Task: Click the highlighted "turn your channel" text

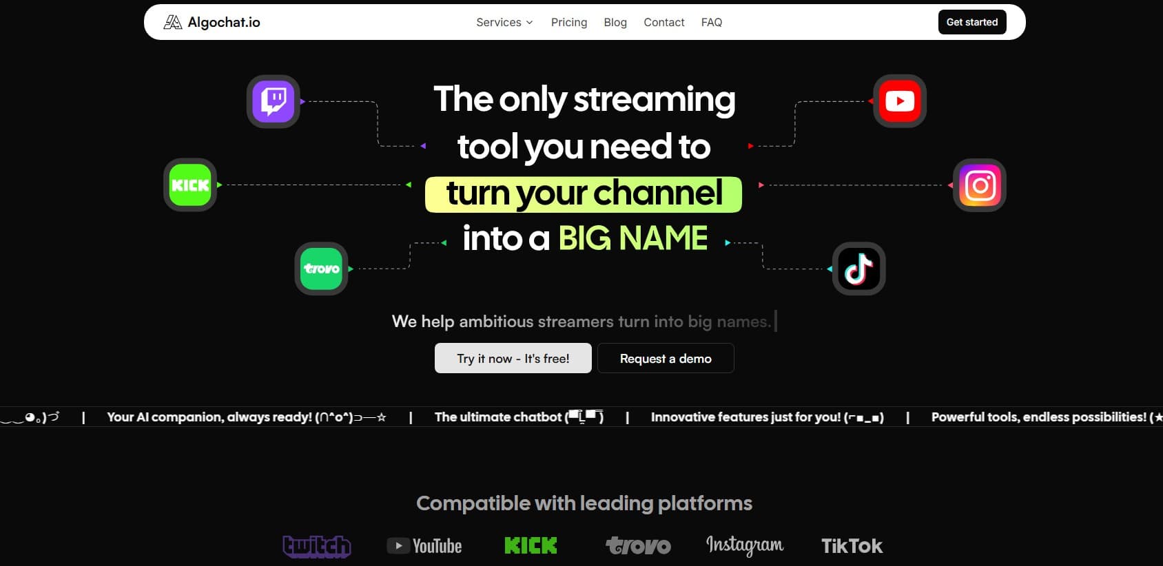Action: click(x=584, y=194)
